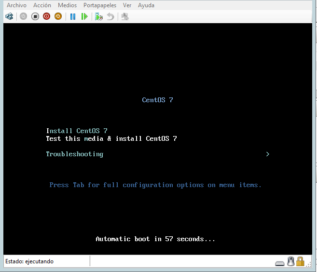The height and width of the screenshot is (272, 317).
Task: Click the Automatic boot countdown text
Action: tap(155, 239)
